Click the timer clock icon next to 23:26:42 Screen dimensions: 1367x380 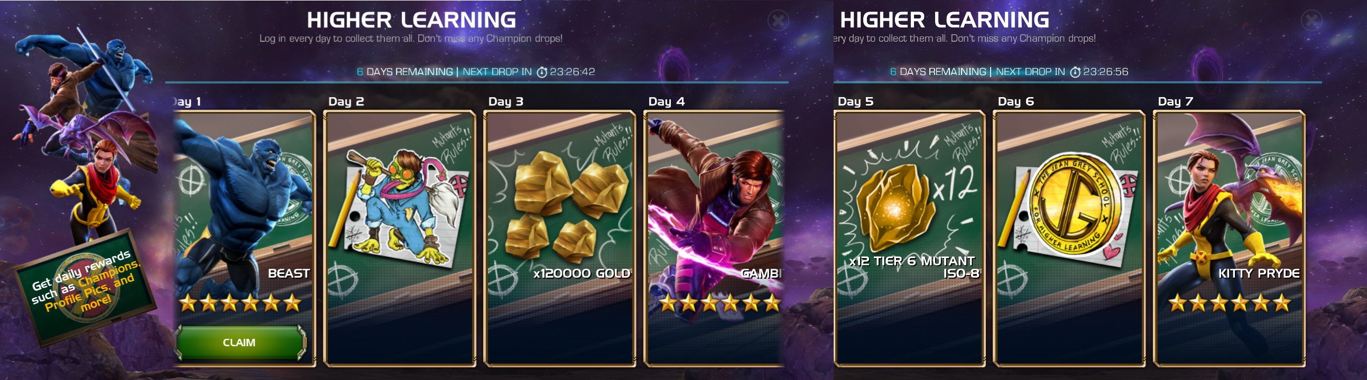(542, 72)
